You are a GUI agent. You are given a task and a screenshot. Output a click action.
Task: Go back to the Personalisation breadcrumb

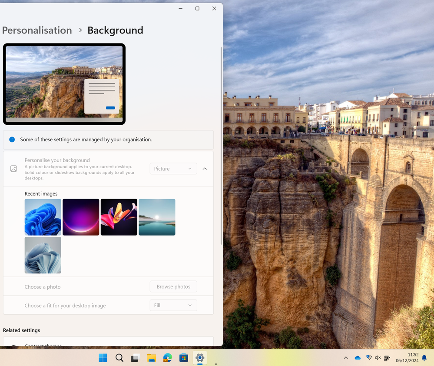37,30
